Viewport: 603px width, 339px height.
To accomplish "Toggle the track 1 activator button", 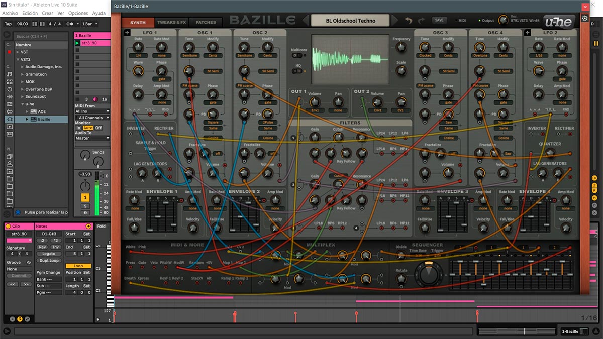I will [85, 198].
